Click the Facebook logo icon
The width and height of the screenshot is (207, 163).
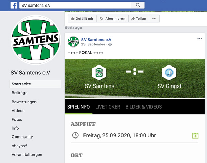click(x=14, y=5)
